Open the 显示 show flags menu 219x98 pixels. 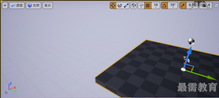coord(48,5)
